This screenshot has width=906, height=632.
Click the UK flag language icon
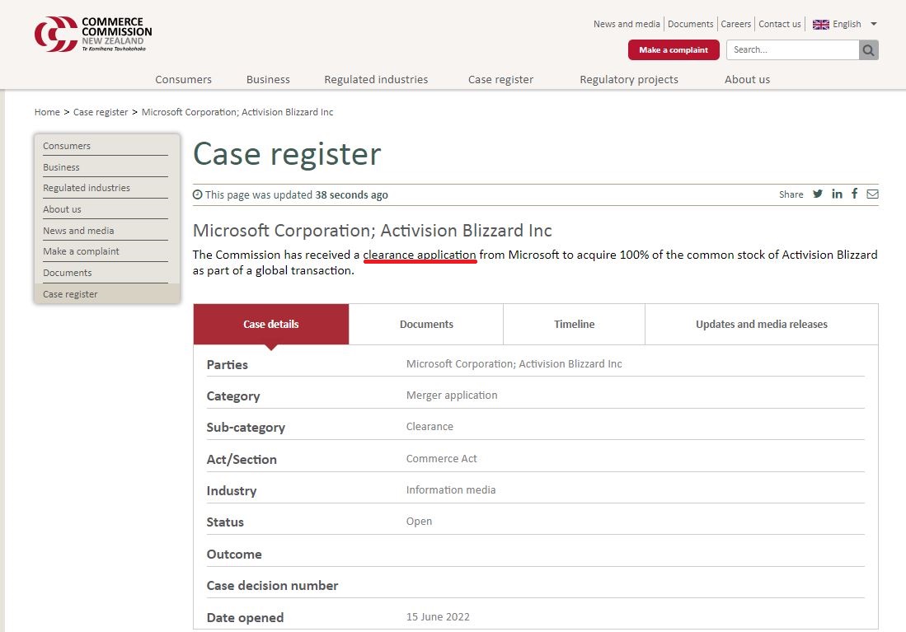pos(820,24)
